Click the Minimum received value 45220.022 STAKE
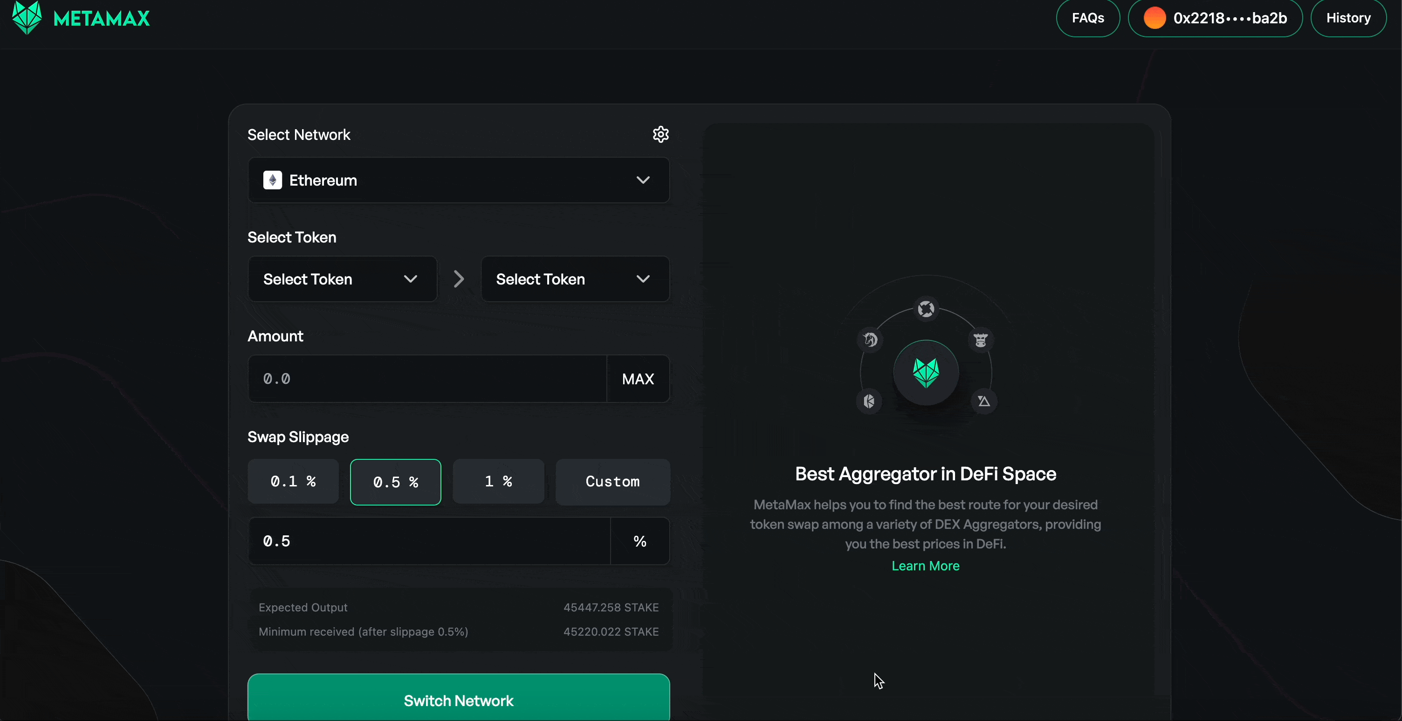 pos(611,632)
